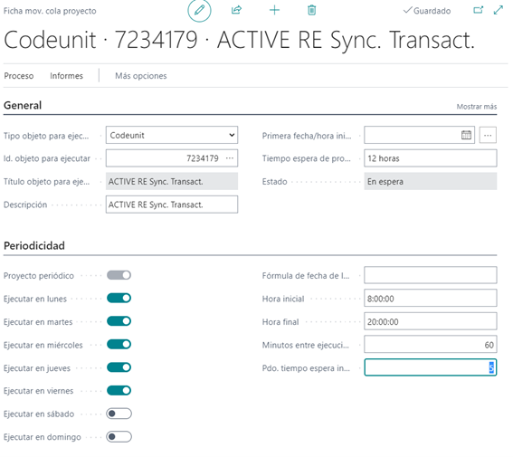
Task: Click the trash delete icon
Action: pos(312,10)
